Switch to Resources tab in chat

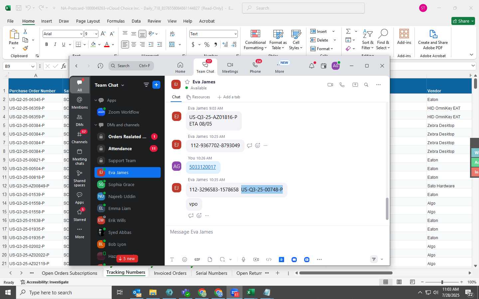pyautogui.click(x=198, y=97)
